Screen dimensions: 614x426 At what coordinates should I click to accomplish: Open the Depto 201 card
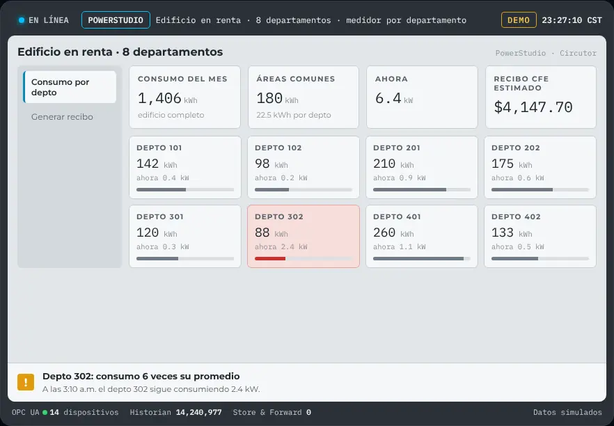tap(422, 167)
